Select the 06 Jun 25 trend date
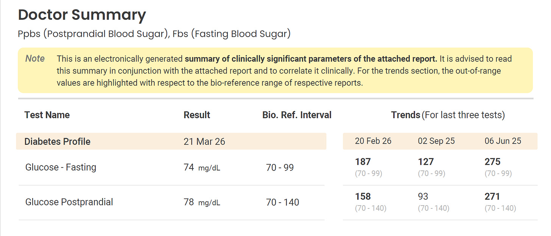This screenshot has height=236, width=551. click(503, 141)
